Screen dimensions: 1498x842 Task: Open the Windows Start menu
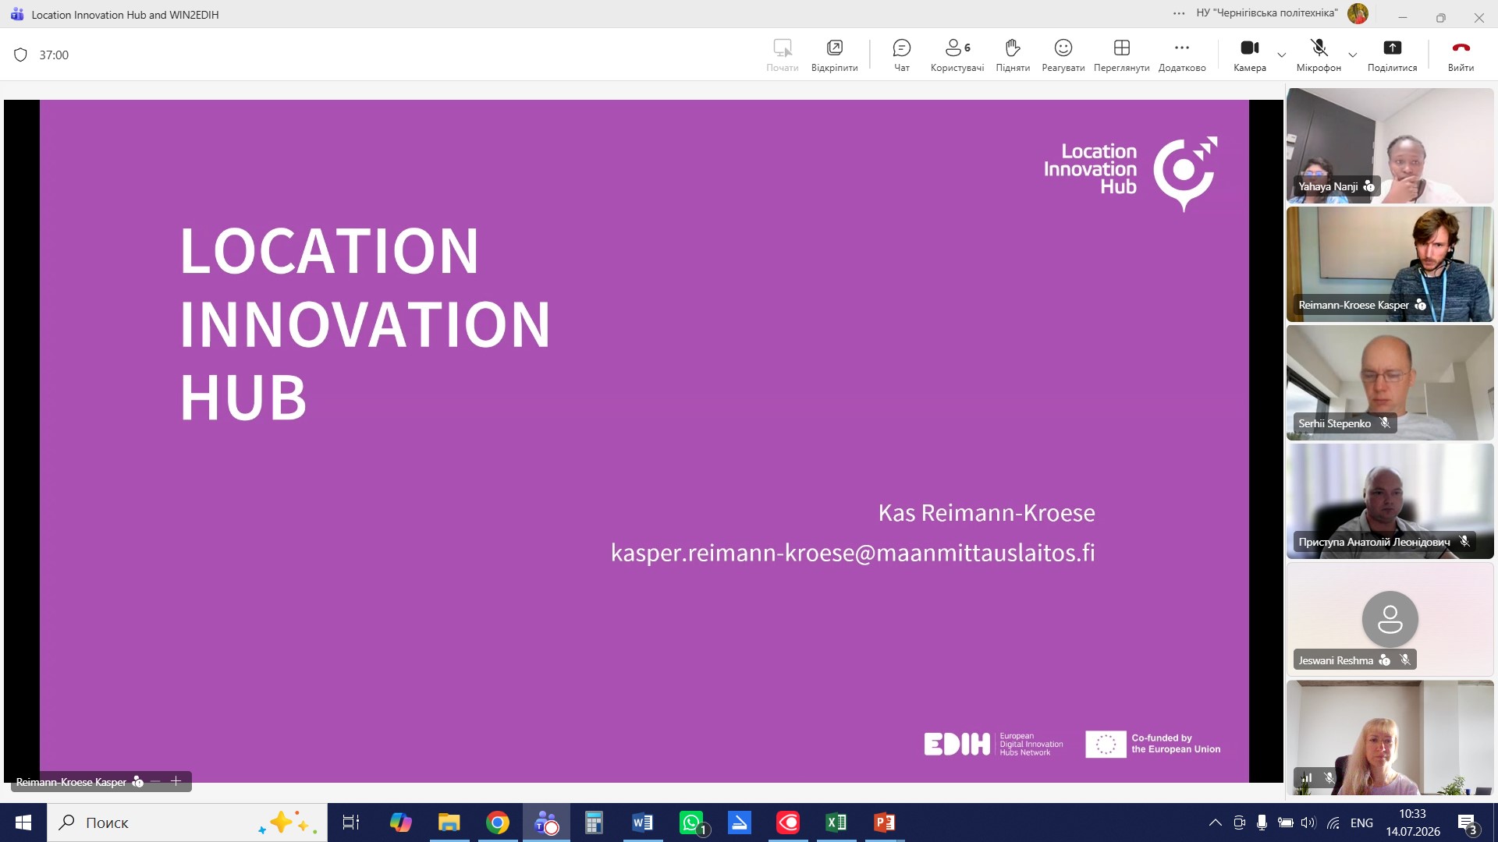tap(23, 823)
